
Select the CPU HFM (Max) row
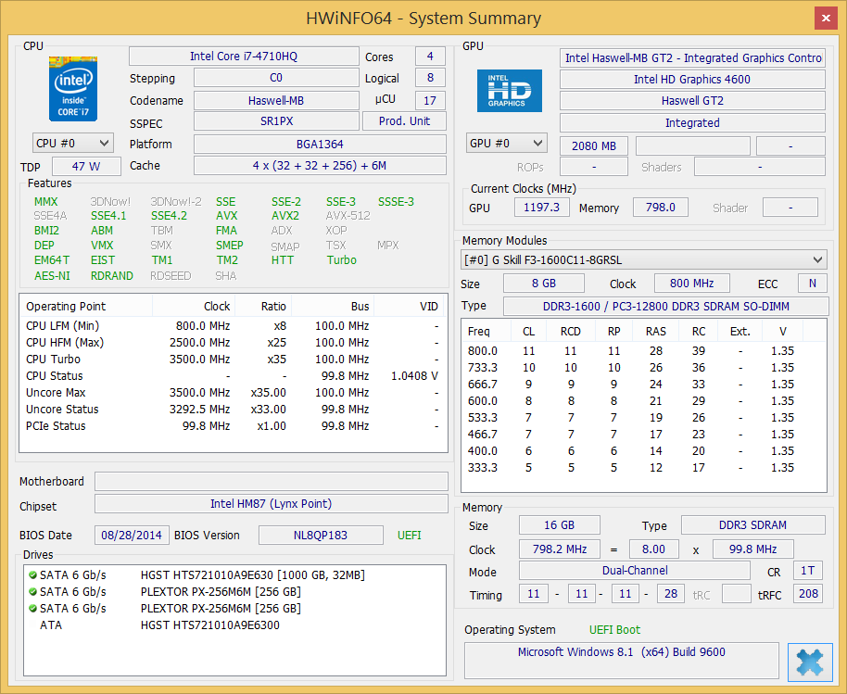[234, 343]
